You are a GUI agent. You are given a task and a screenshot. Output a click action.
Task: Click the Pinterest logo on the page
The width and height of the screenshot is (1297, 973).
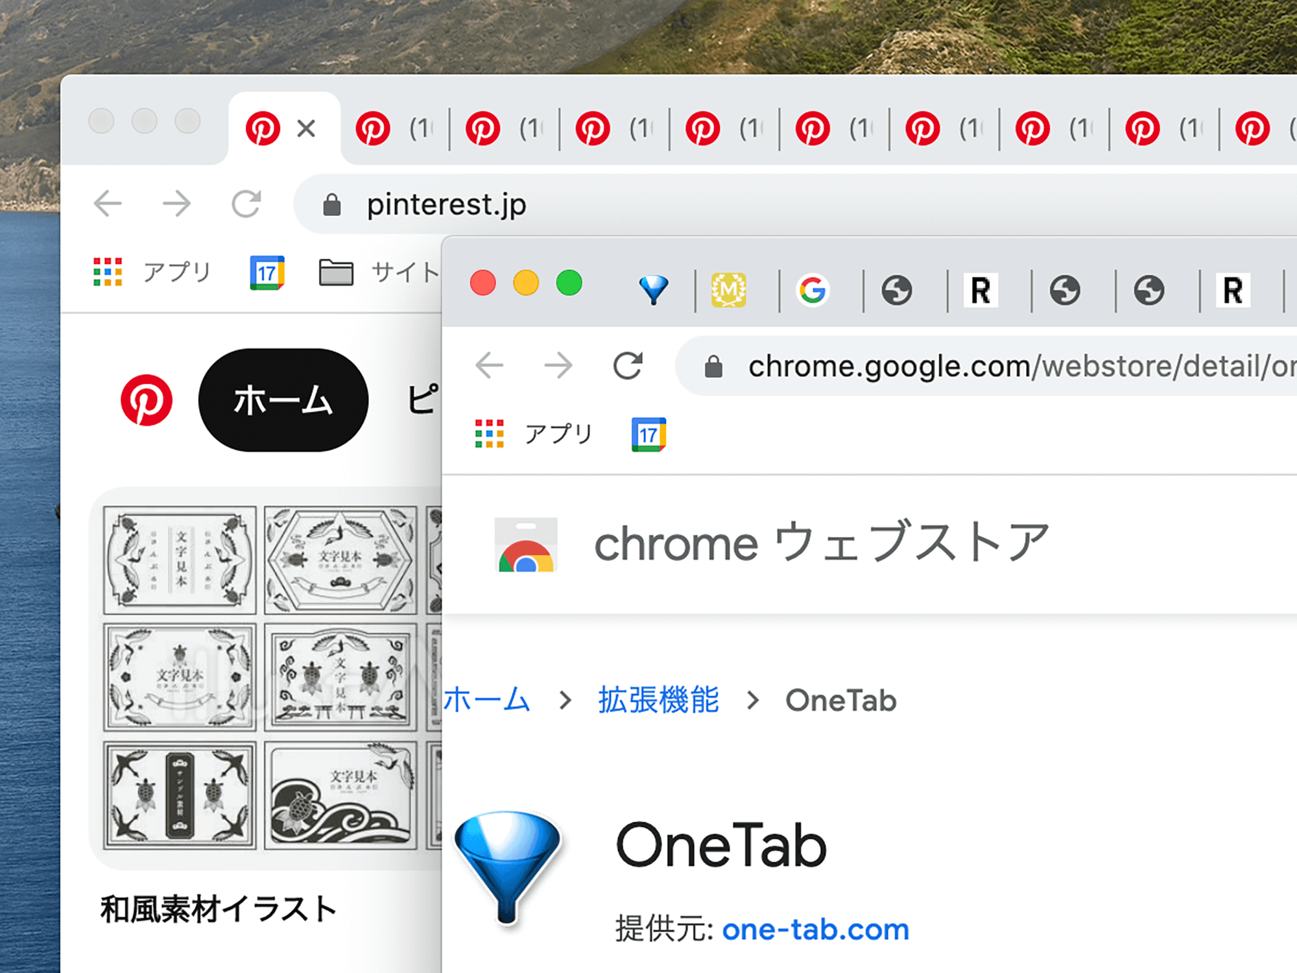(147, 400)
